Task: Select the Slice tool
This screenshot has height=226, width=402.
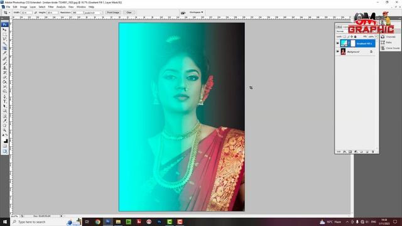Action: click(4, 53)
